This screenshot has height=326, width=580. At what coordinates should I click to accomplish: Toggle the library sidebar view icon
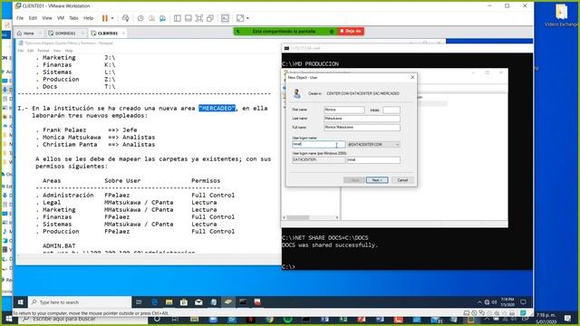[178, 18]
